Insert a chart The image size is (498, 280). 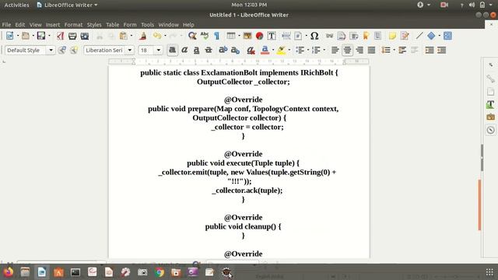tap(259, 36)
